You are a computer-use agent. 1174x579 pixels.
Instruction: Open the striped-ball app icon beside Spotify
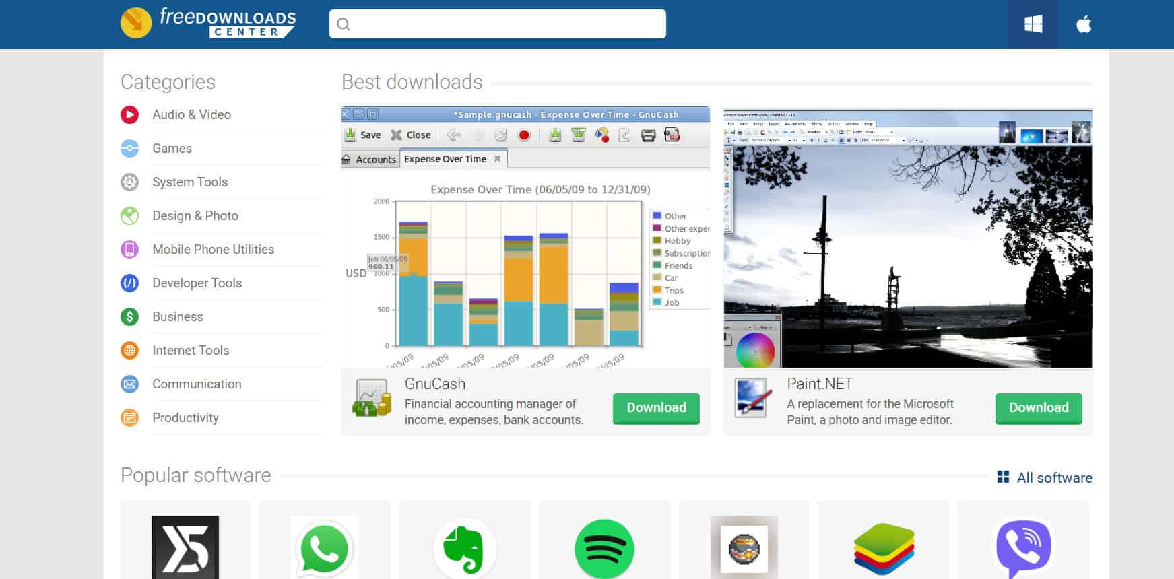tap(744, 547)
